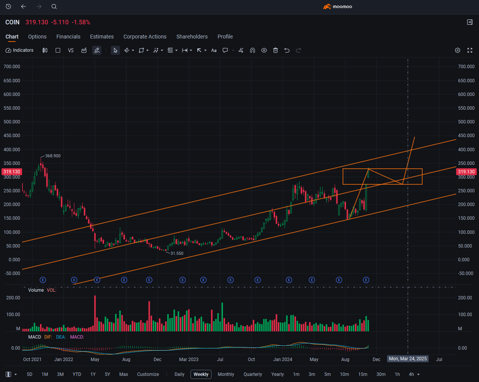The height and width of the screenshot is (382, 479).
Task: Switch to Yearly interval
Action: coord(278,374)
